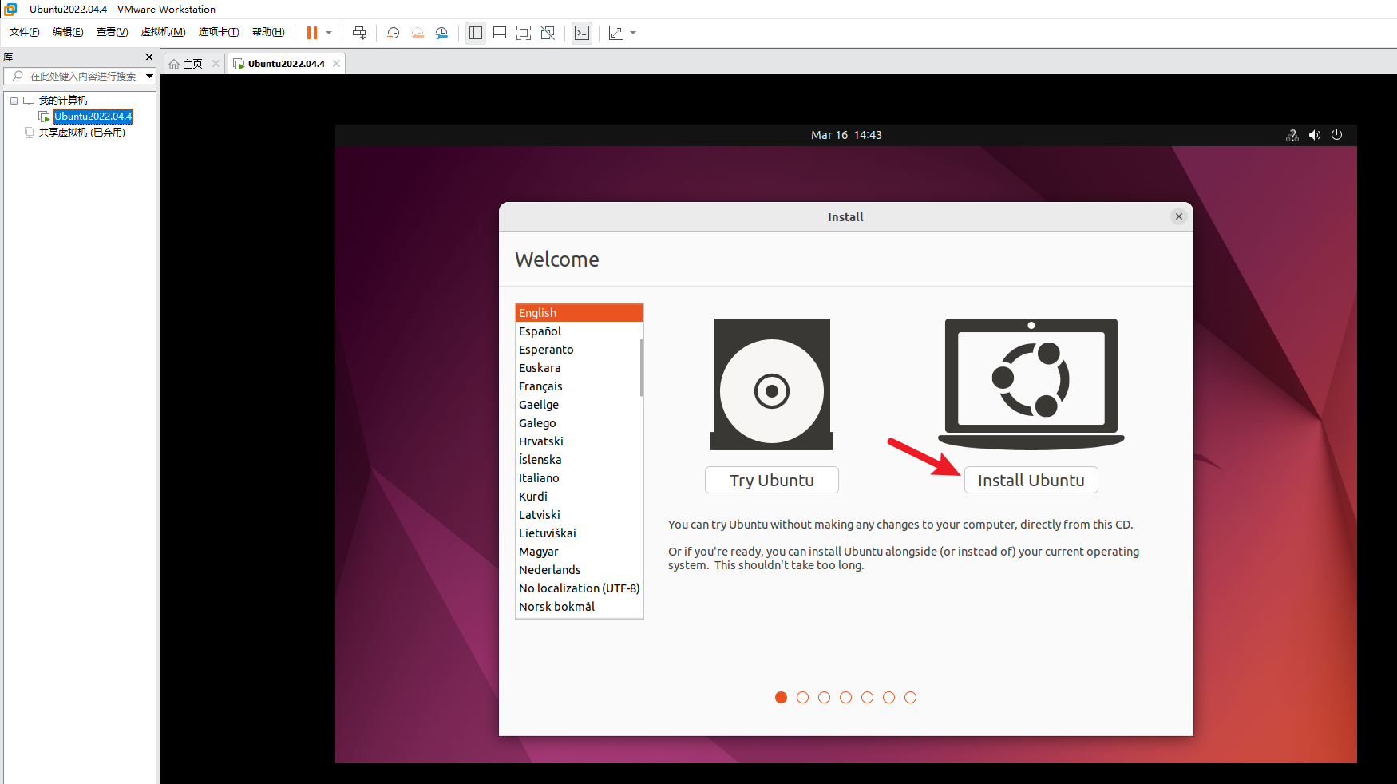Viewport: 1397px width, 784px height.
Task: Open the power options dropdown beside pause
Action: pos(329,33)
